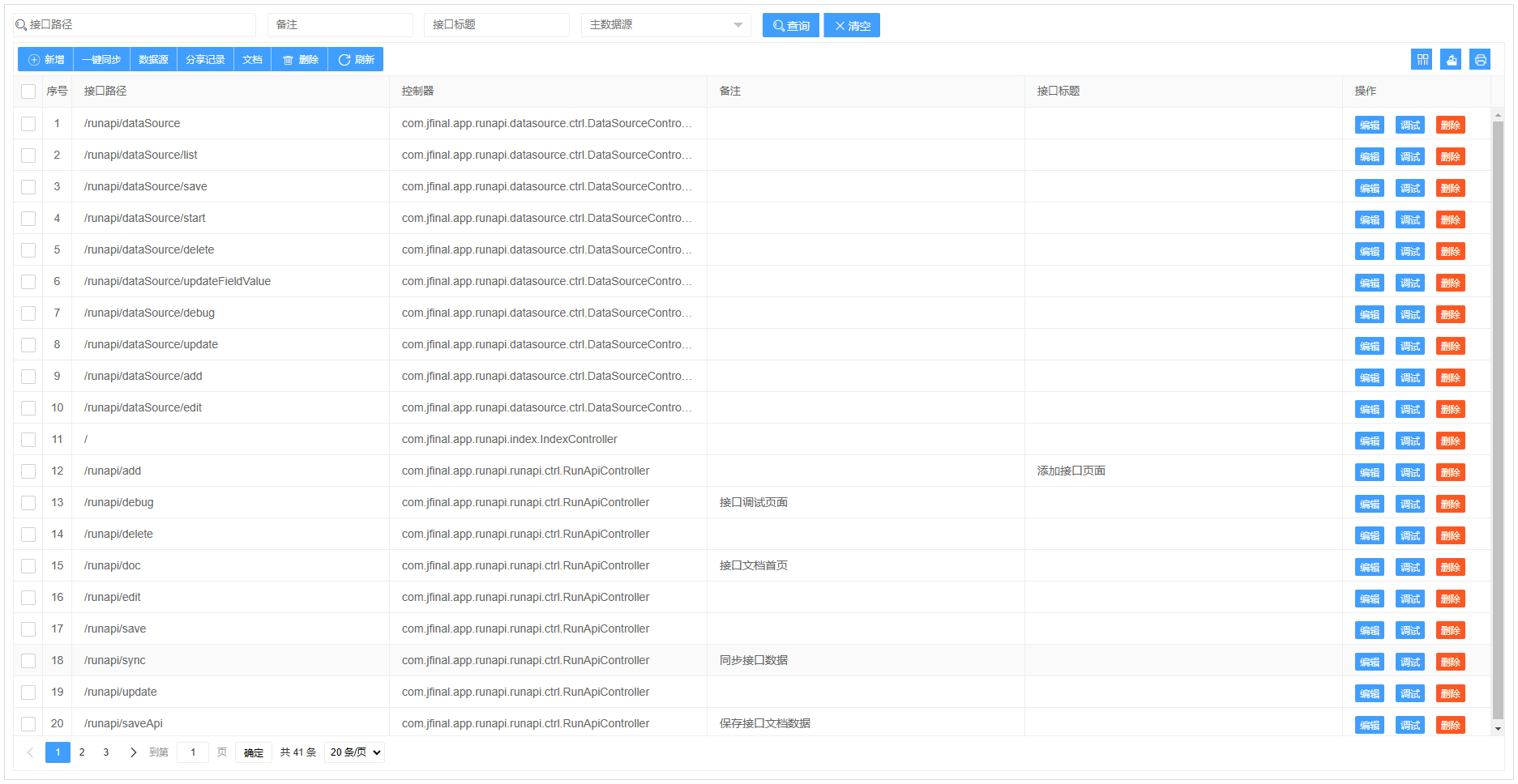Click the 清空 clear button
Screen dimensions: 1518x784
pyautogui.click(x=851, y=25)
